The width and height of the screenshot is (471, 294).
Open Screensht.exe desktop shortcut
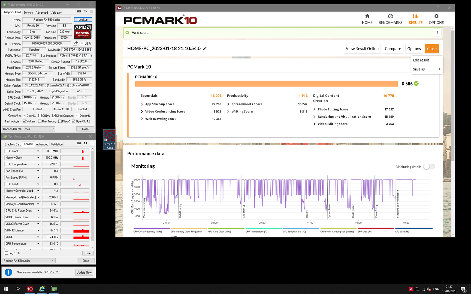coord(110,139)
